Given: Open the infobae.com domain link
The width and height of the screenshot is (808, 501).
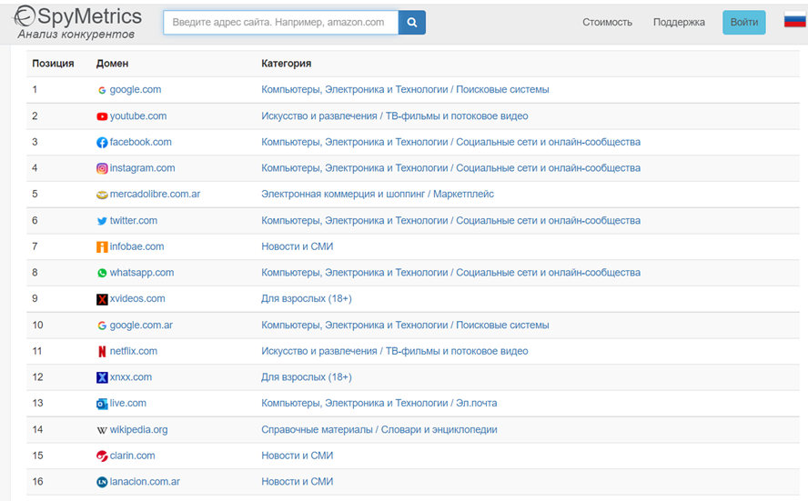Looking at the screenshot, I should (136, 246).
